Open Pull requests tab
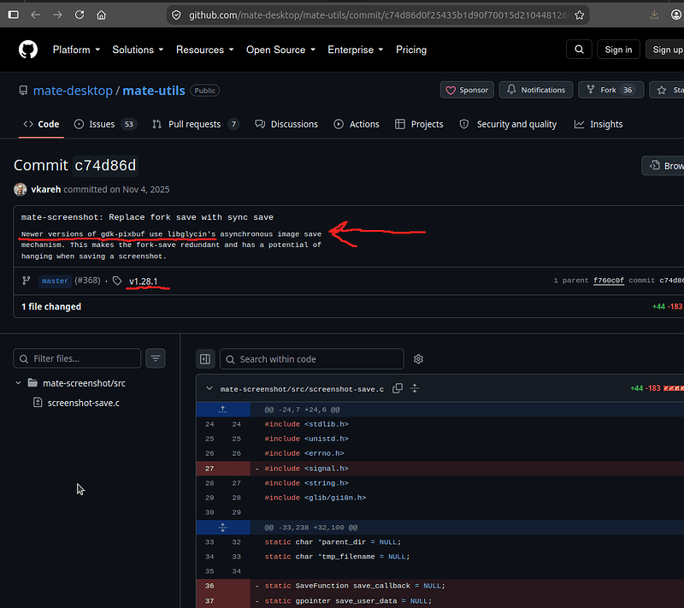The width and height of the screenshot is (684, 608). pos(196,124)
